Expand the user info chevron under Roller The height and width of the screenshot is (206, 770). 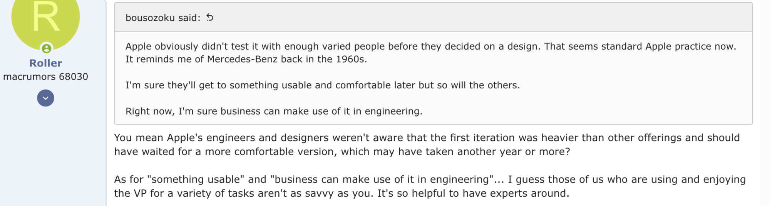(45, 98)
